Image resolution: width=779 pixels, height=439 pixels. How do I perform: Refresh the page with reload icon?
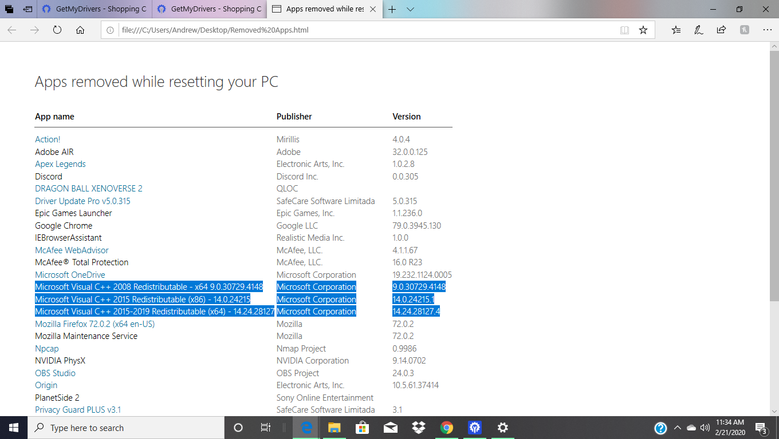[57, 30]
